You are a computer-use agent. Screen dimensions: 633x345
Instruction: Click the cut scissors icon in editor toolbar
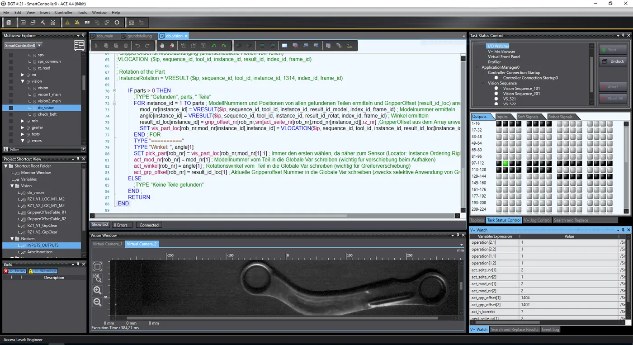(96, 46)
